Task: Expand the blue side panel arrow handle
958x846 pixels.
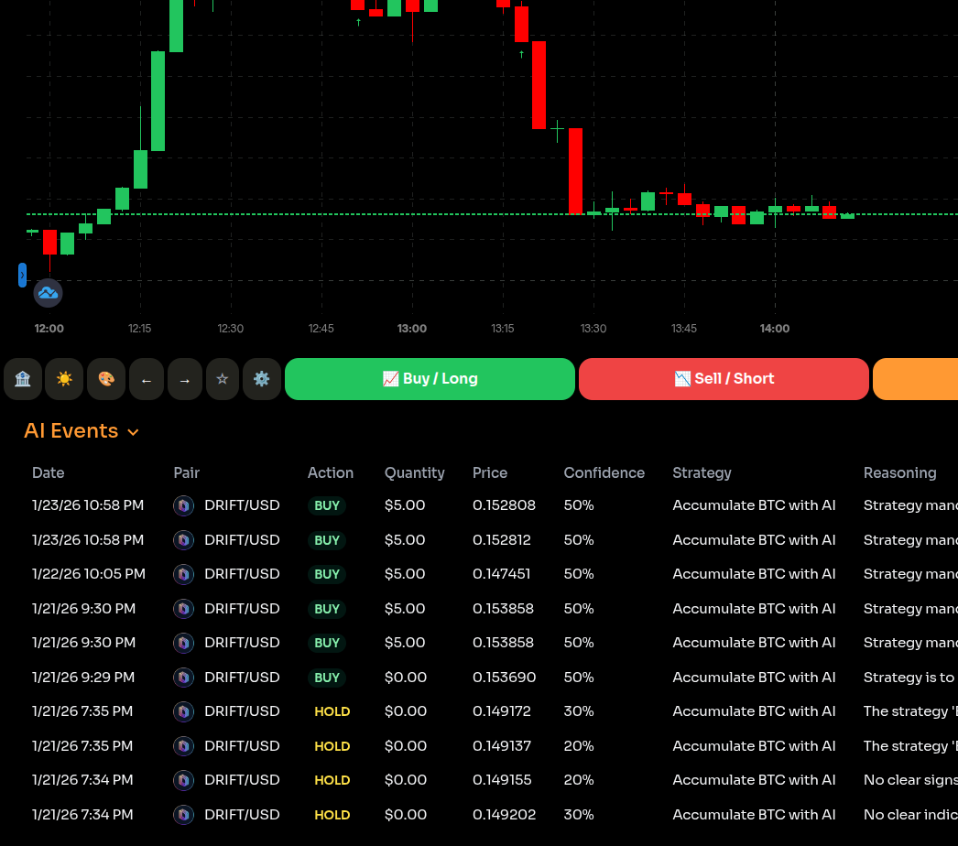Action: pyautogui.click(x=22, y=275)
